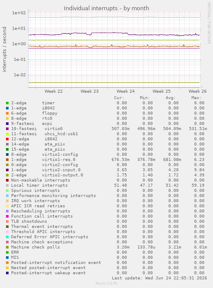Click the magenta swatch for Function call interrupts

[7, 216]
